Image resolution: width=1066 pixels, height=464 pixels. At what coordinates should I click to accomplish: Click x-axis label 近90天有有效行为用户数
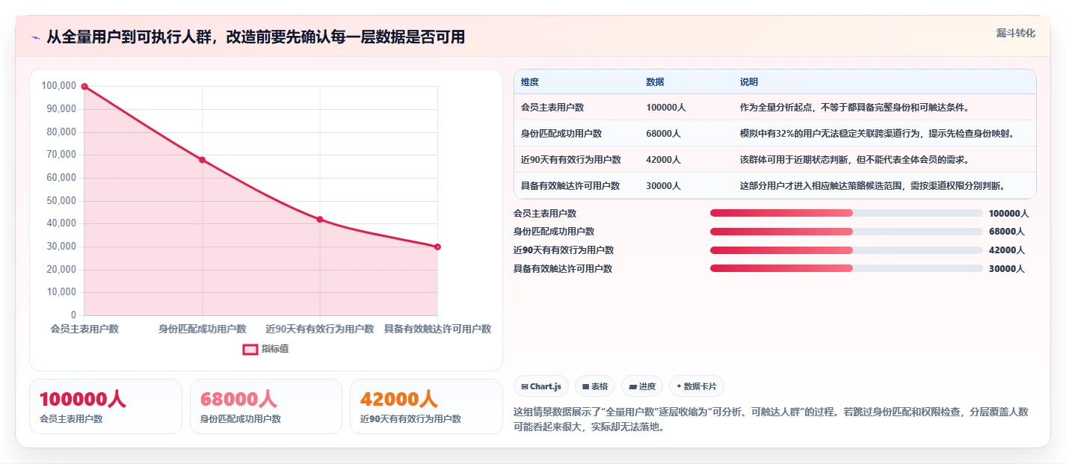click(x=320, y=329)
